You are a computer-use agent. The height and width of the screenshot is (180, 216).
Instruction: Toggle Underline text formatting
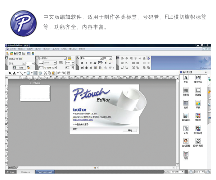coord(91,63)
